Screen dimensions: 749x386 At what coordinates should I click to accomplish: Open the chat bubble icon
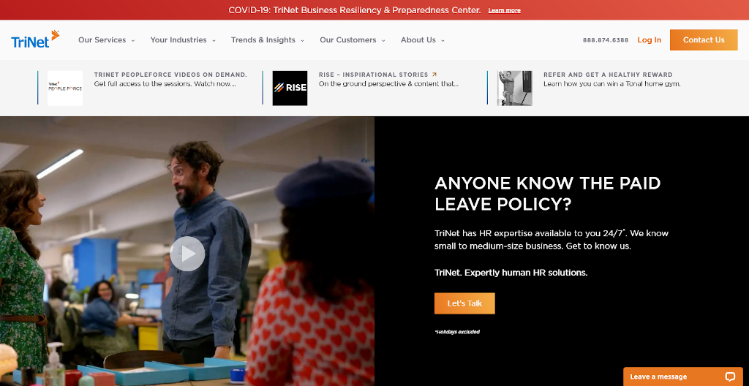coord(730,376)
